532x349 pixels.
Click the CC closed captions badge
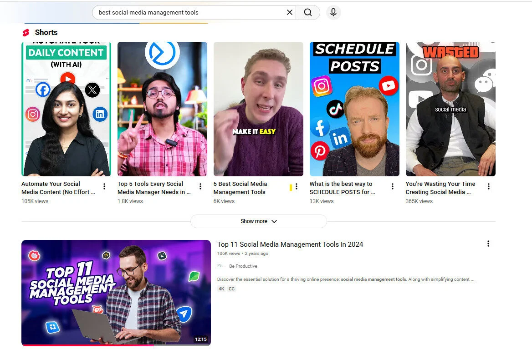click(232, 289)
